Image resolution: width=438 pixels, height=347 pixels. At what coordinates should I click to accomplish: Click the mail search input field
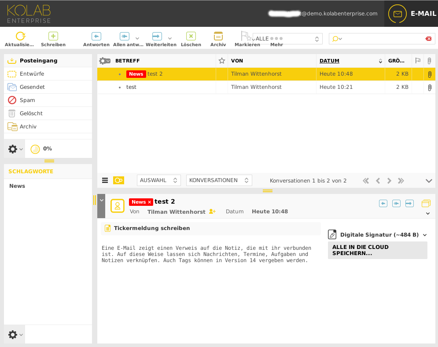pyautogui.click(x=383, y=39)
